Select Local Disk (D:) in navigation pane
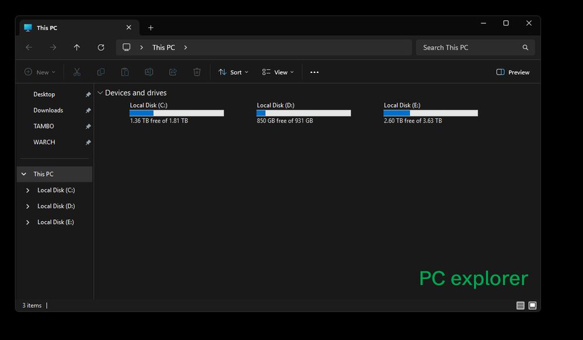The height and width of the screenshot is (340, 583). pos(55,206)
